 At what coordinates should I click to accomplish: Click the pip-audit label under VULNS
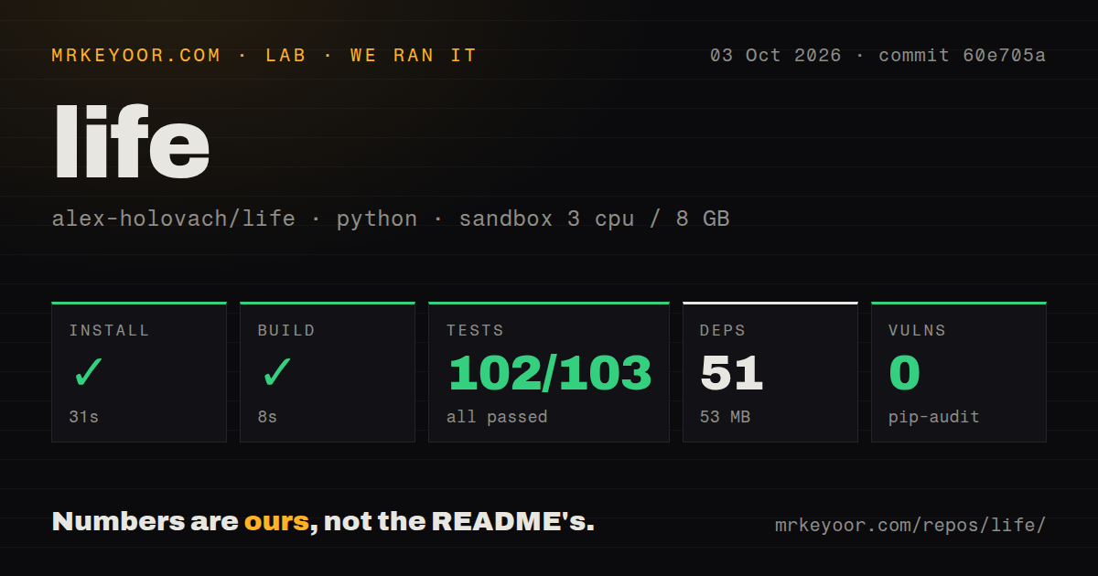click(x=934, y=417)
